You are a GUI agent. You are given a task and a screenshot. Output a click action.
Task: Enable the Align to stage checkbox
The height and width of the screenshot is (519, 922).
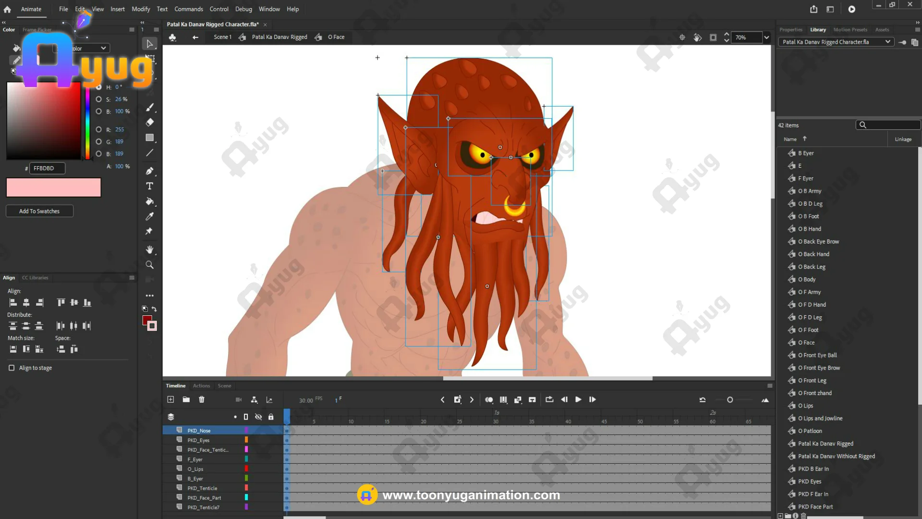(x=12, y=368)
